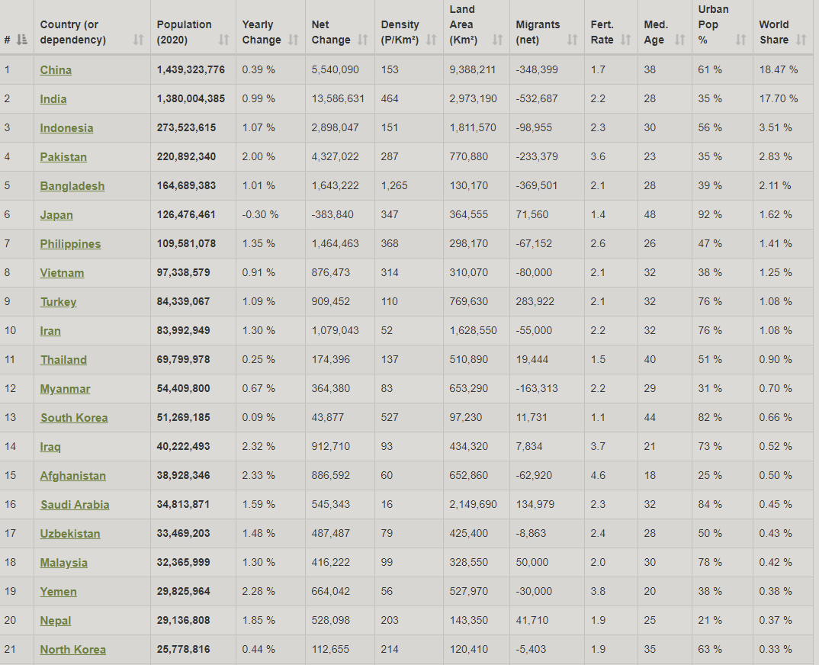Open the Yemen link
Viewport: 819px width, 665px height.
click(59, 592)
